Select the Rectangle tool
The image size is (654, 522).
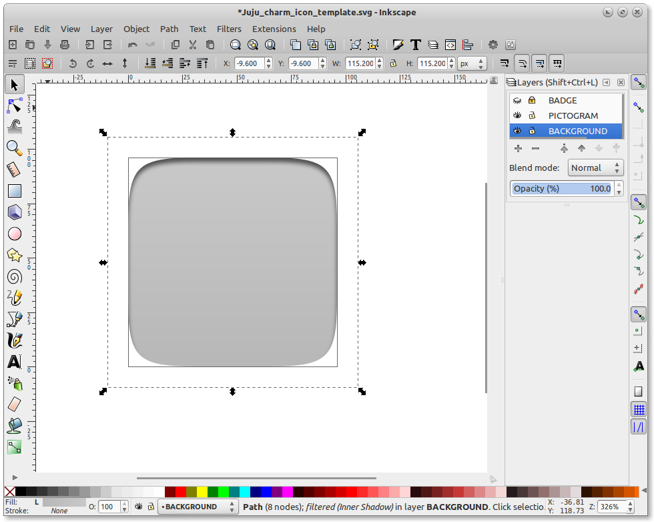coord(14,191)
